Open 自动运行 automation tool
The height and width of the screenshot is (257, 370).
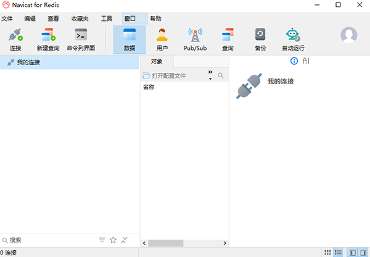pos(293,40)
